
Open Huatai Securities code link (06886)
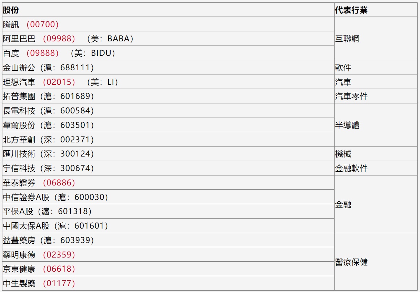point(59,183)
